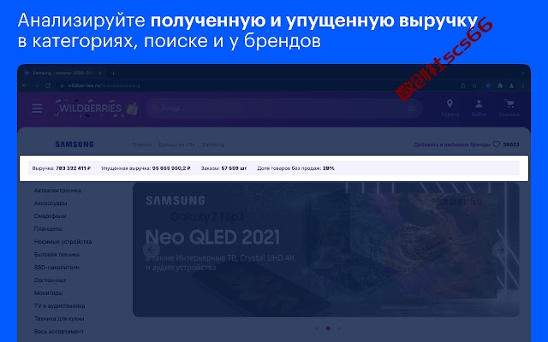Click the magnifier icon in search field
This screenshot has width=548, height=342.
(155, 109)
